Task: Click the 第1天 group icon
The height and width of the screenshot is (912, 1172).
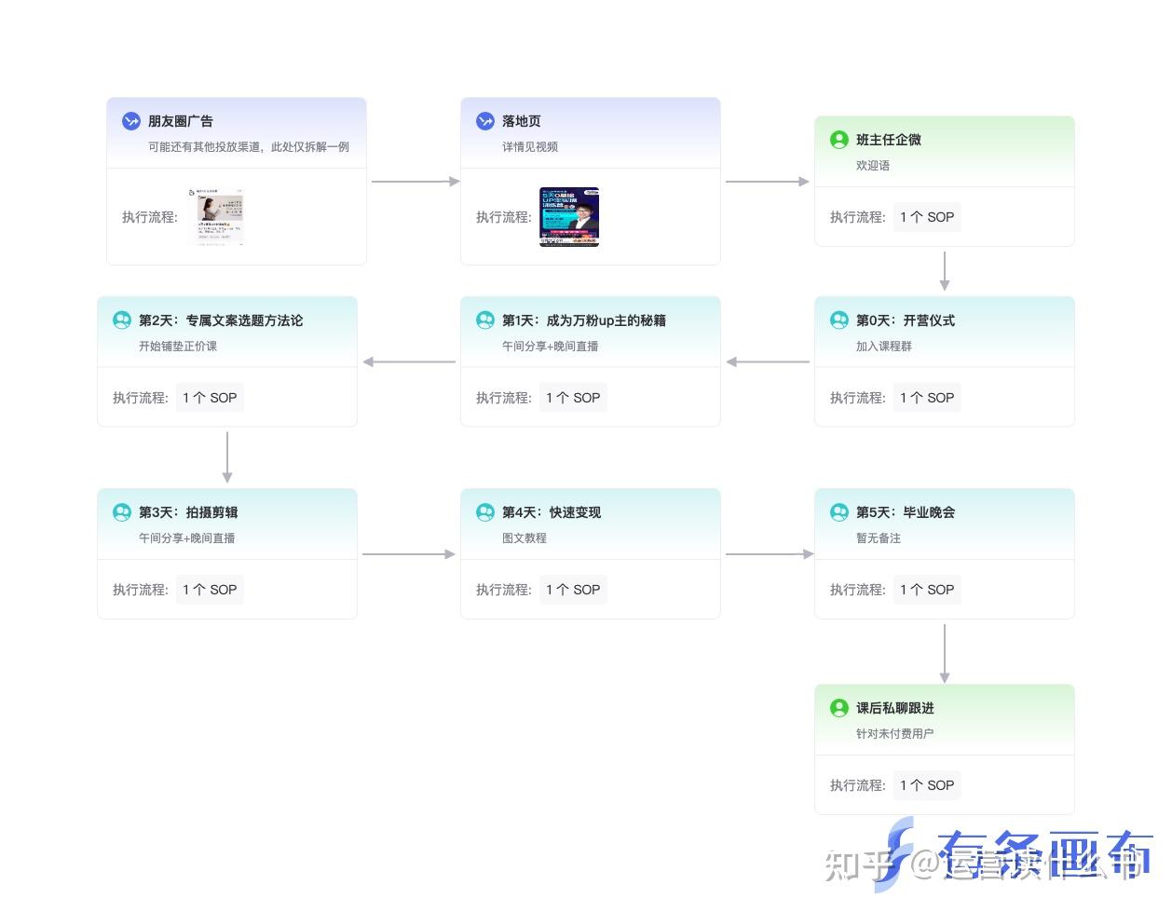Action: pos(485,320)
